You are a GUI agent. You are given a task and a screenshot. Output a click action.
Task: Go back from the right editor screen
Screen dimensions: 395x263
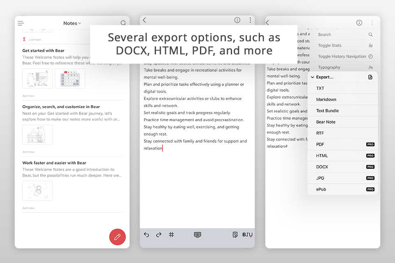(267, 23)
